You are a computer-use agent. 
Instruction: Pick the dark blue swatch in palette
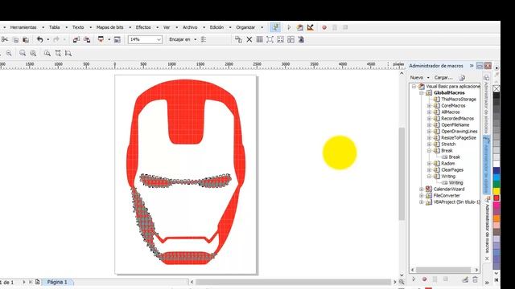[x=496, y=170]
